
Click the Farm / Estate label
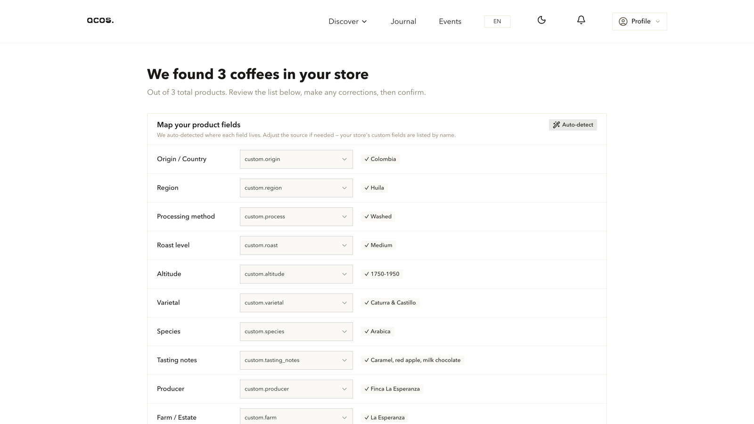point(177,418)
